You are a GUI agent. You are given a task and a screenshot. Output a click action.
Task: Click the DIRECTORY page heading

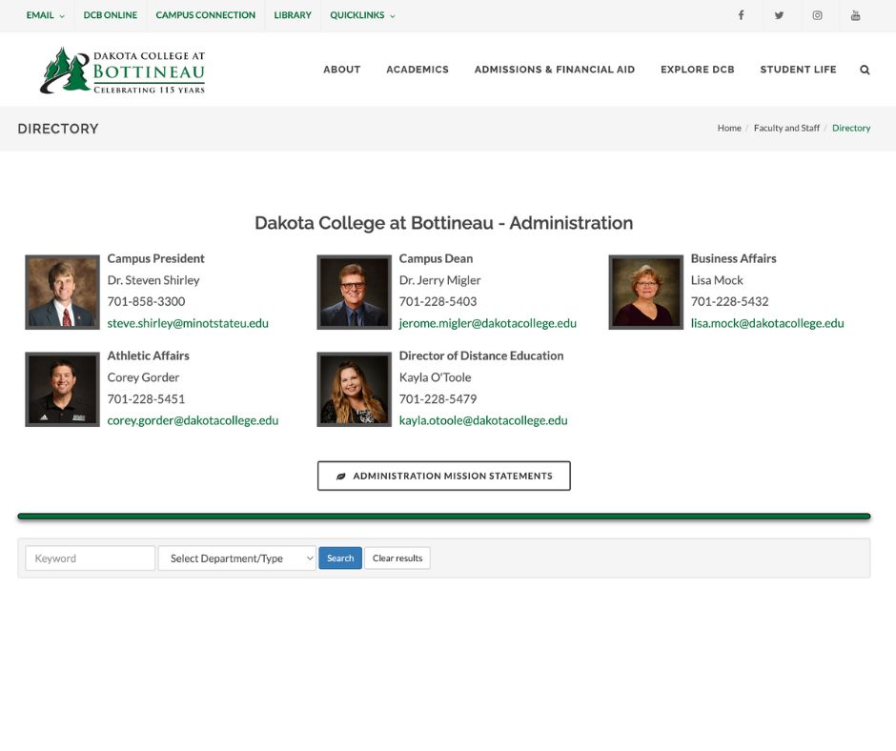[x=58, y=129]
